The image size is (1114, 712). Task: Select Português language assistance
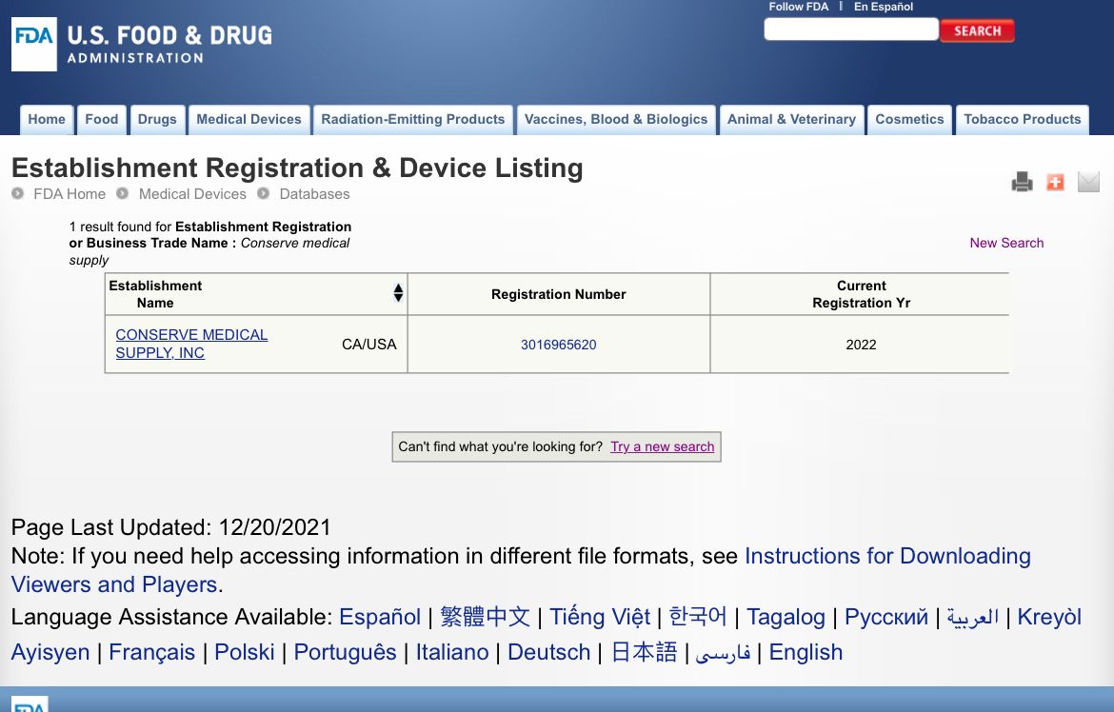coord(346,652)
